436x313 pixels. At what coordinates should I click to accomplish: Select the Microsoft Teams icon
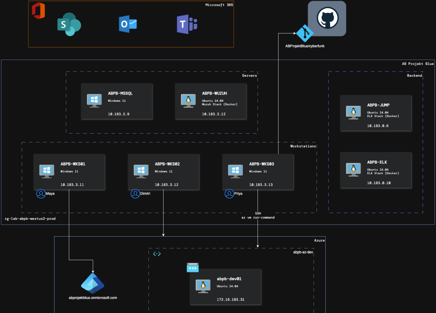[x=187, y=24]
